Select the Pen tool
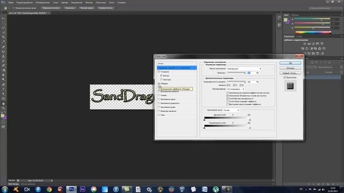This screenshot has width=344, height=193. [x=3, y=85]
